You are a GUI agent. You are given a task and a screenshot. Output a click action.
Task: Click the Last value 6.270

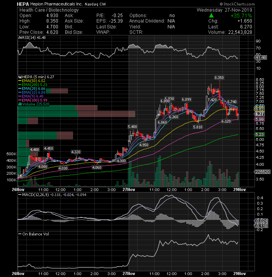(246, 27)
